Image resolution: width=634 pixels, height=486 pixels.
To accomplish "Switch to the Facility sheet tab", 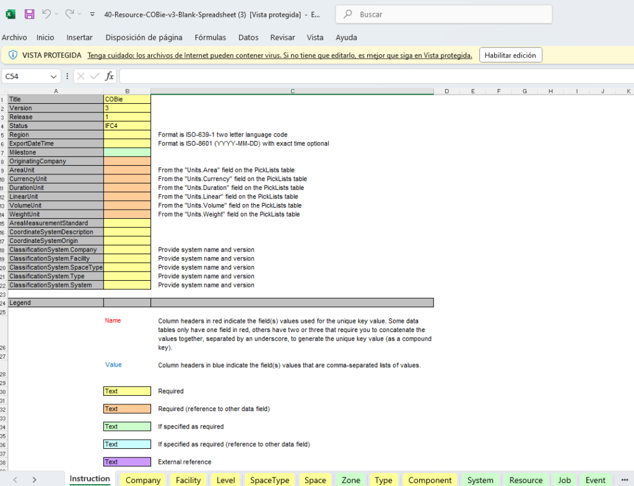I will click(188, 480).
